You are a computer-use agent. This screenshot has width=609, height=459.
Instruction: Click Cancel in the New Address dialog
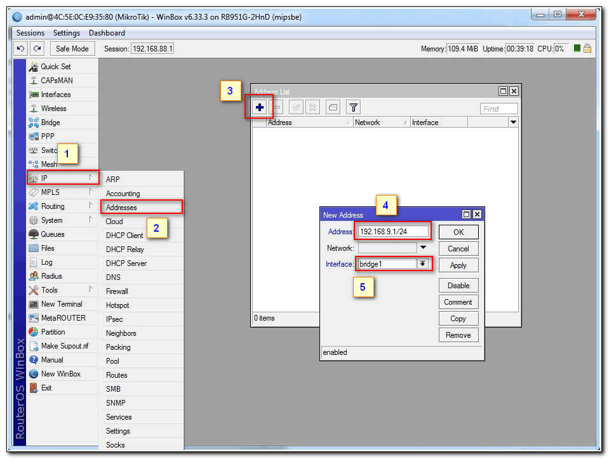[x=458, y=248]
